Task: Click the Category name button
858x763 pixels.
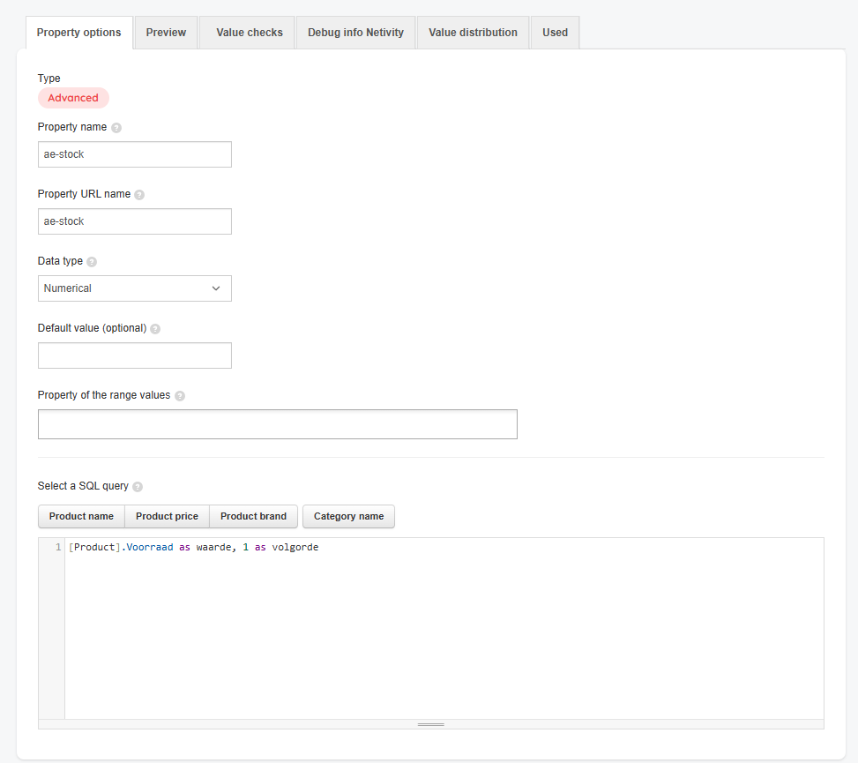Action: point(348,516)
